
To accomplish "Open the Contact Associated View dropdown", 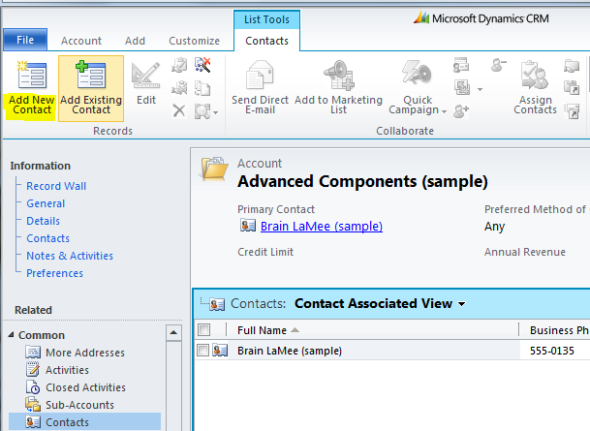I will [x=461, y=304].
